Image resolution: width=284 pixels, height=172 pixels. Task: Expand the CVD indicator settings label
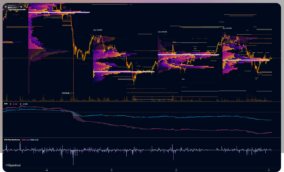coord(6,103)
